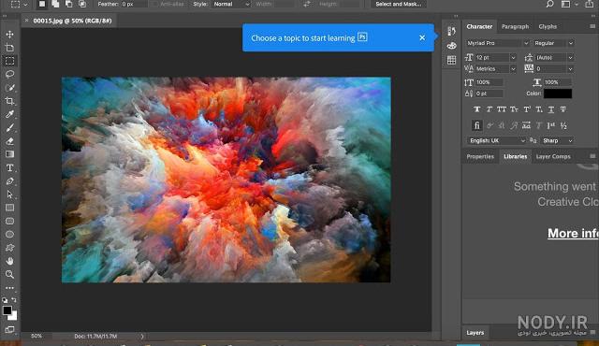This screenshot has height=346, width=599.
Task: Open the Sharp anti-aliasing dropdown
Action: tap(558, 141)
